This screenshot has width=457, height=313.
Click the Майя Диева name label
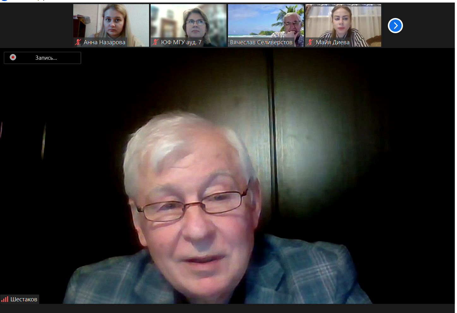pos(333,42)
